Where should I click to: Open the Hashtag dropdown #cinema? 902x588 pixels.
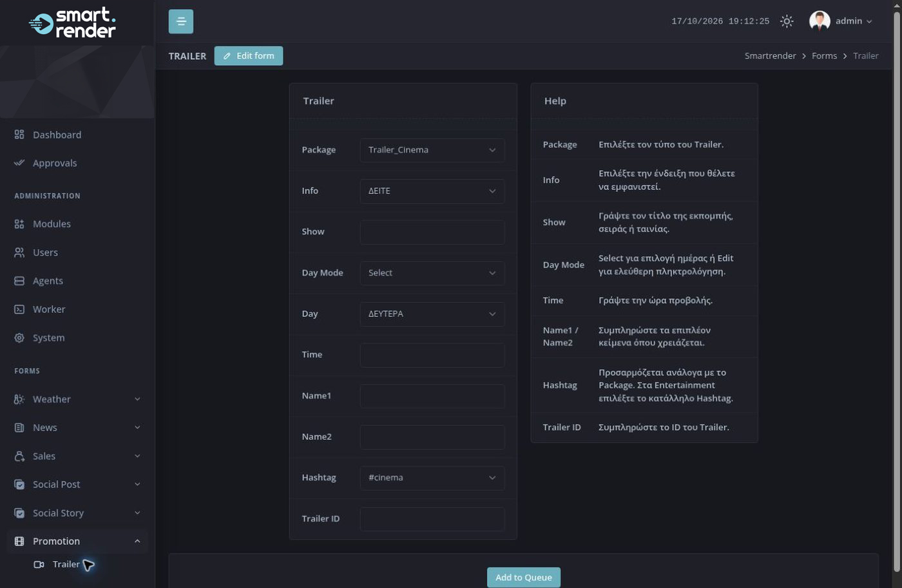[x=432, y=478]
